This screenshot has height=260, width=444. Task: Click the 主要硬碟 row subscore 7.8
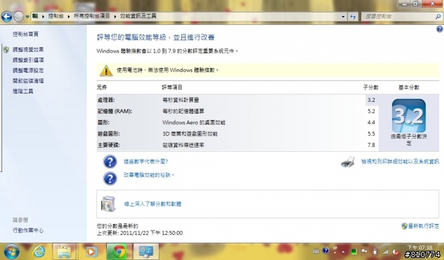point(371,145)
